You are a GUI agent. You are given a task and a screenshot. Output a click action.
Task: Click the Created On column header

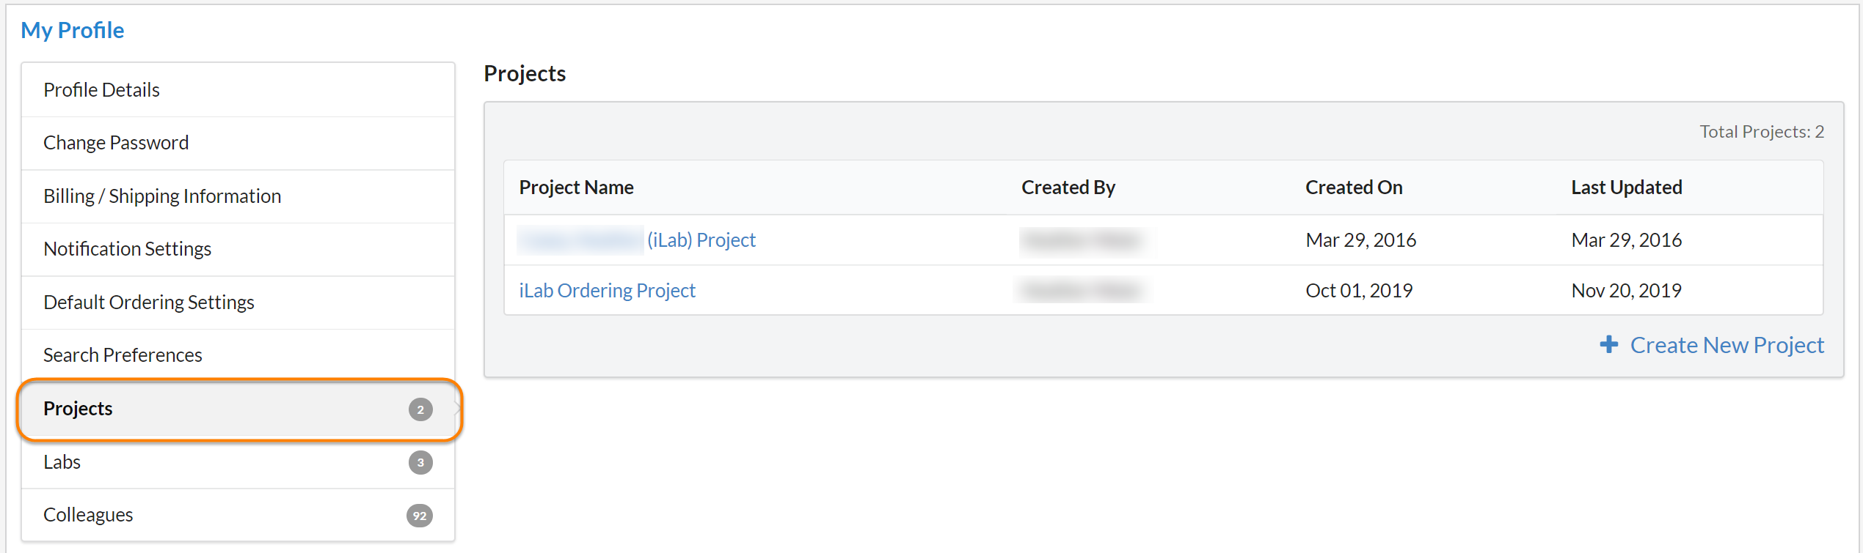click(1353, 188)
